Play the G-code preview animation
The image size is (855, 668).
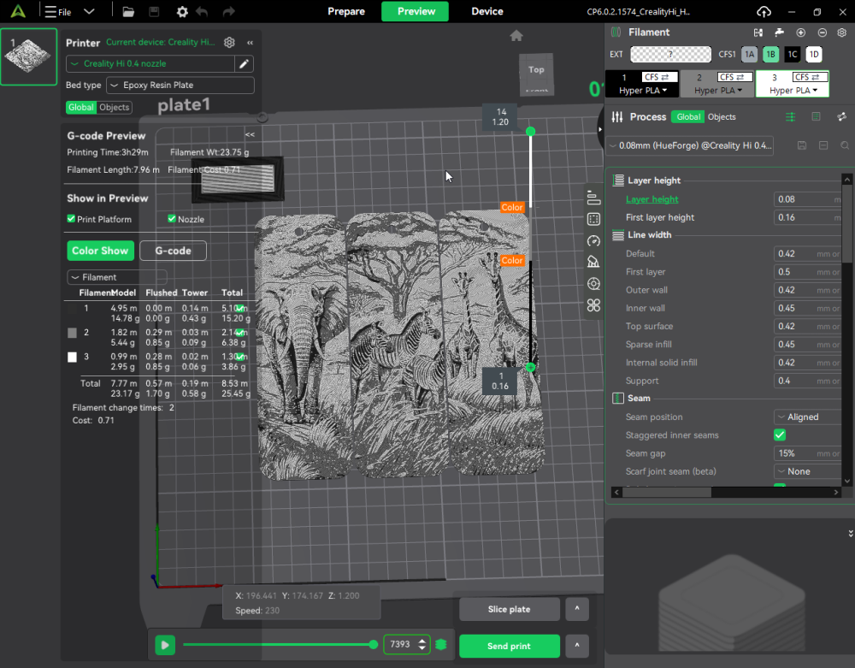(165, 645)
